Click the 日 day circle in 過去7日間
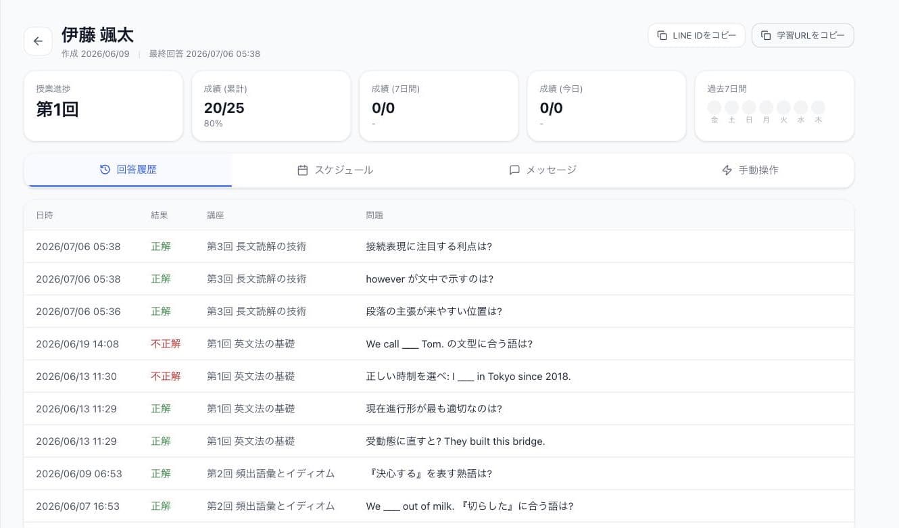 [x=749, y=107]
